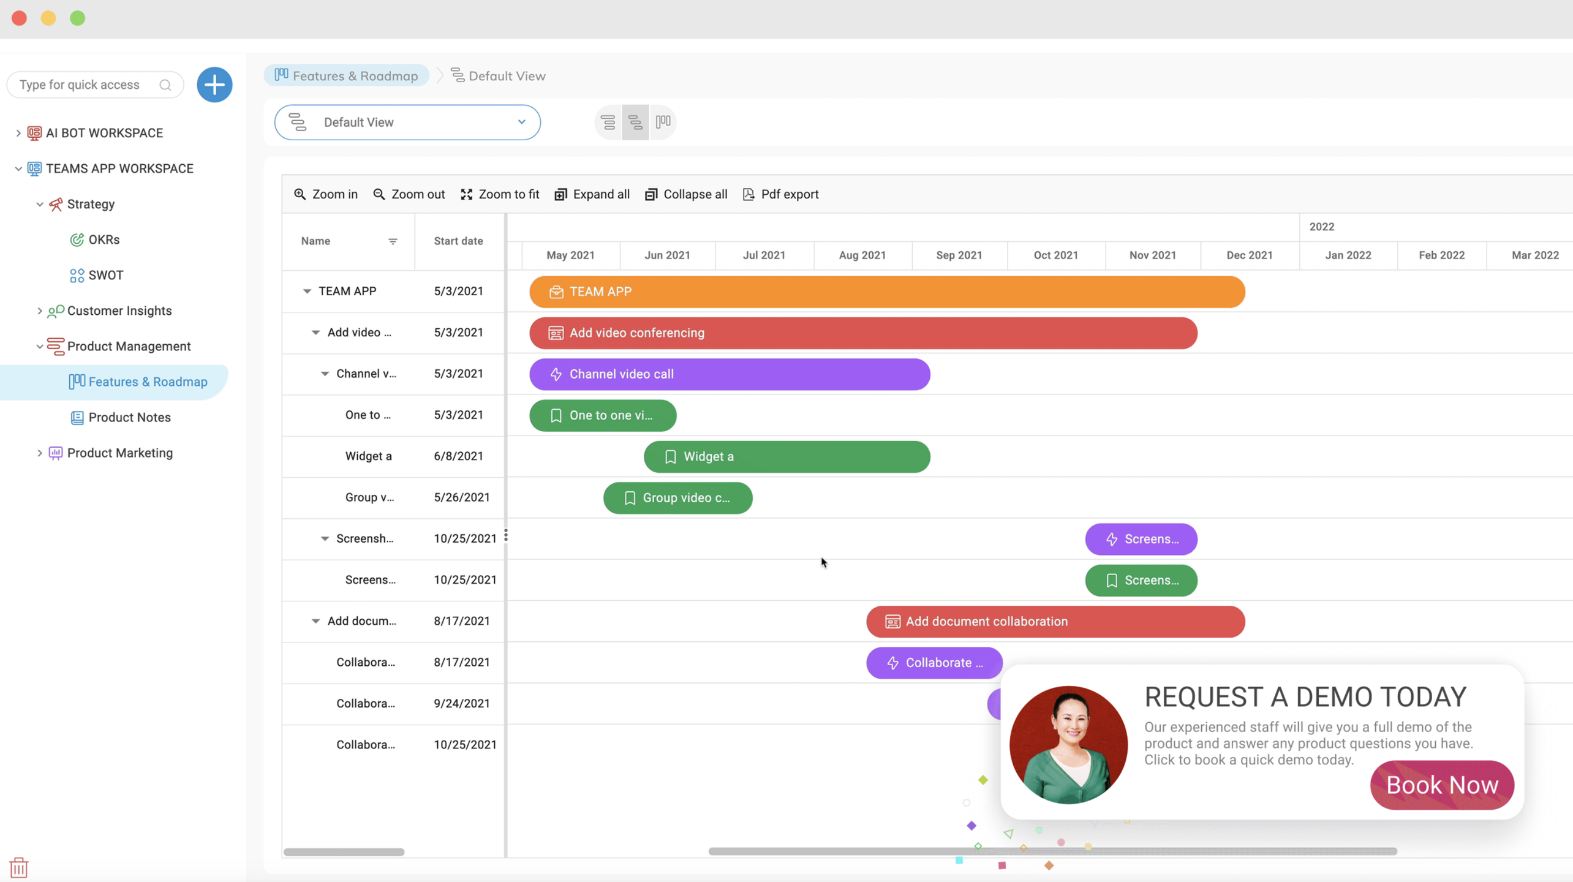This screenshot has height=882, width=1573.
Task: Click the orange TEAM APP Gantt bar
Action: [x=886, y=292]
